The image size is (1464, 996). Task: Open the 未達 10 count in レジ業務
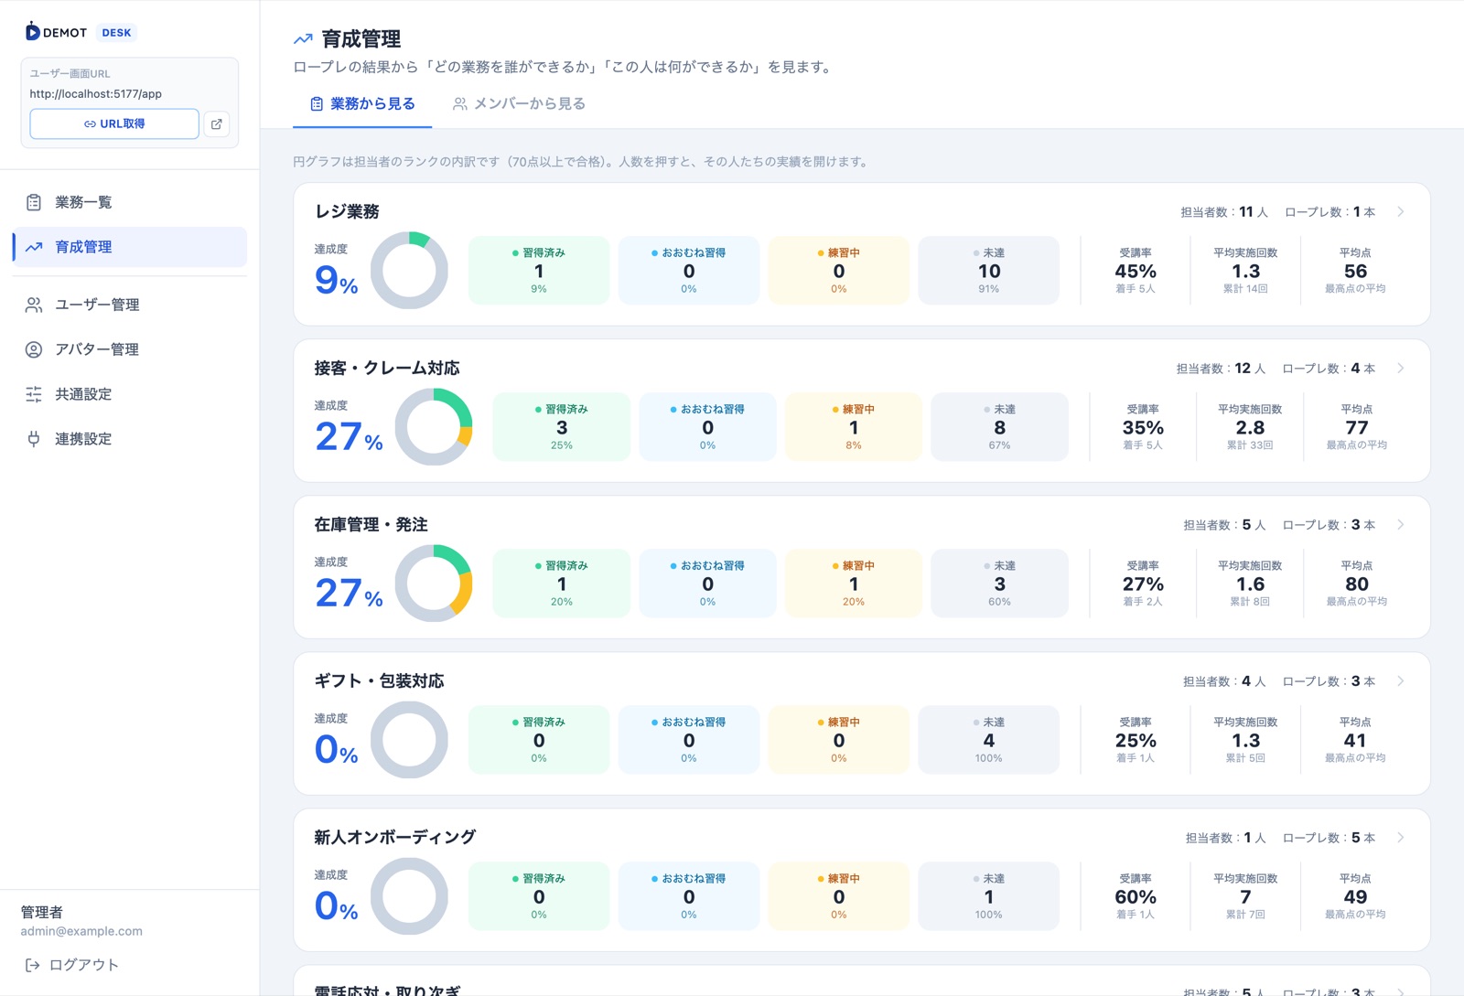(989, 271)
